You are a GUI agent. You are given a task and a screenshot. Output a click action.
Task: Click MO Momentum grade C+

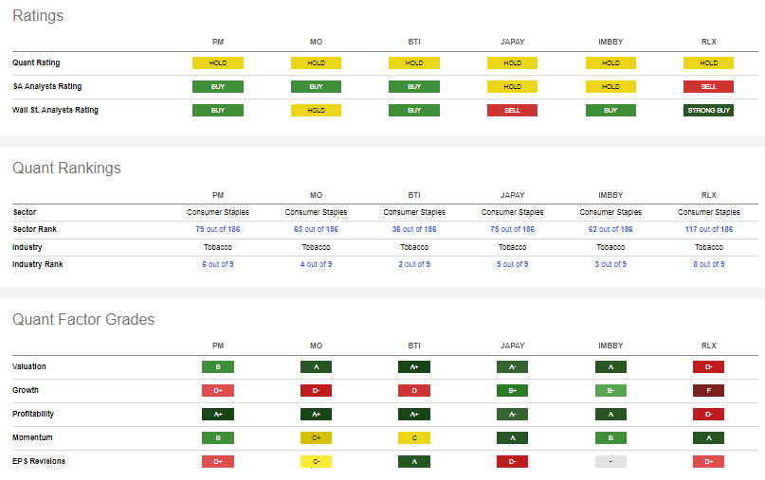coord(316,437)
